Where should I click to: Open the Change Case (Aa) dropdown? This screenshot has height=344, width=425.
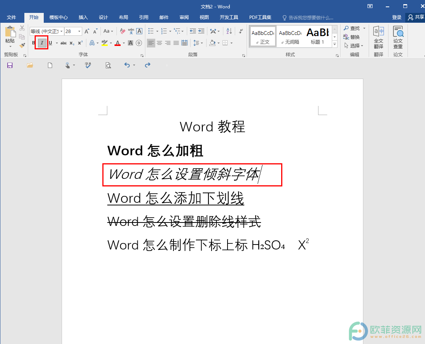tap(108, 32)
